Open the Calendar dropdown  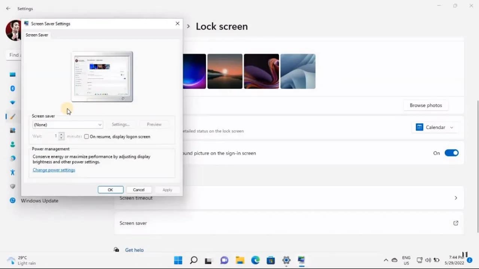435,127
